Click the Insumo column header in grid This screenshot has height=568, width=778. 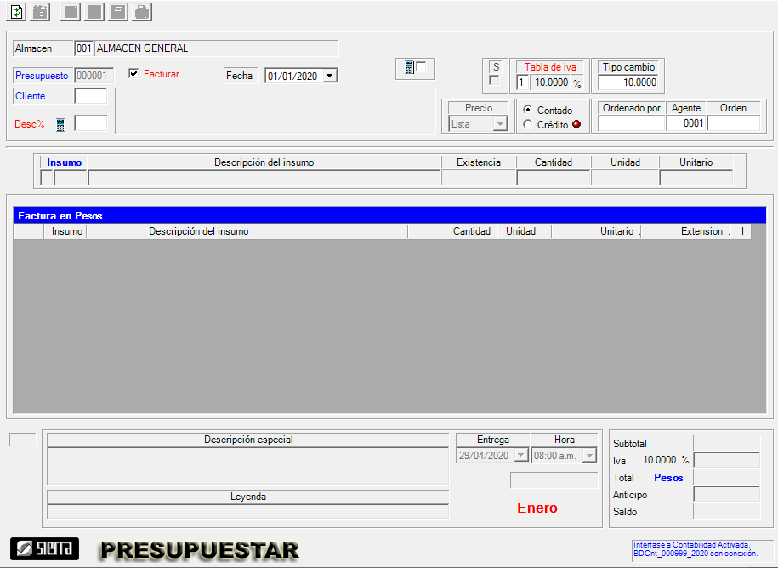click(67, 231)
